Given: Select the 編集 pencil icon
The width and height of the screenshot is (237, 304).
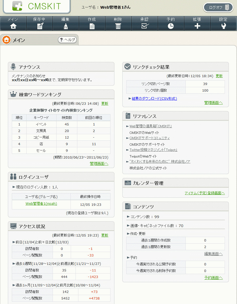Looking at the screenshot, I should click(x=66, y=26).
